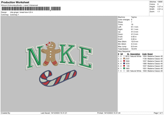Click the Width value 4.81 in

[160, 9]
